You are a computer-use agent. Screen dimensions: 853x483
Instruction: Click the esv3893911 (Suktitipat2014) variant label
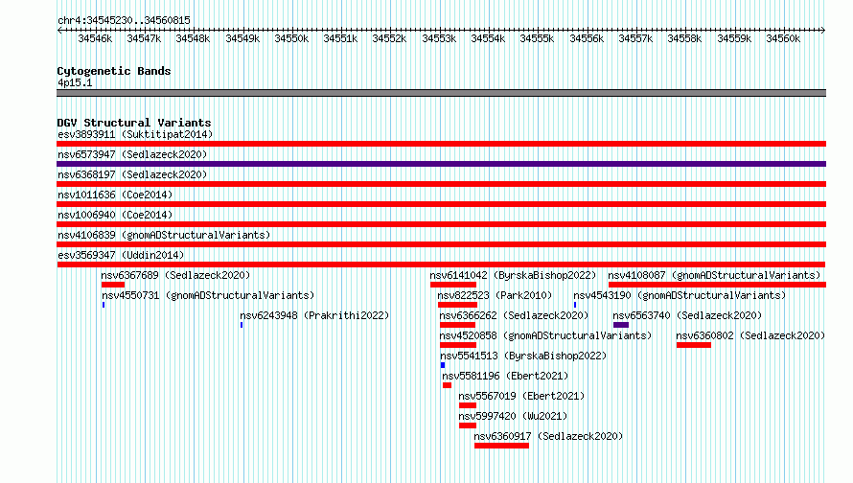click(135, 134)
